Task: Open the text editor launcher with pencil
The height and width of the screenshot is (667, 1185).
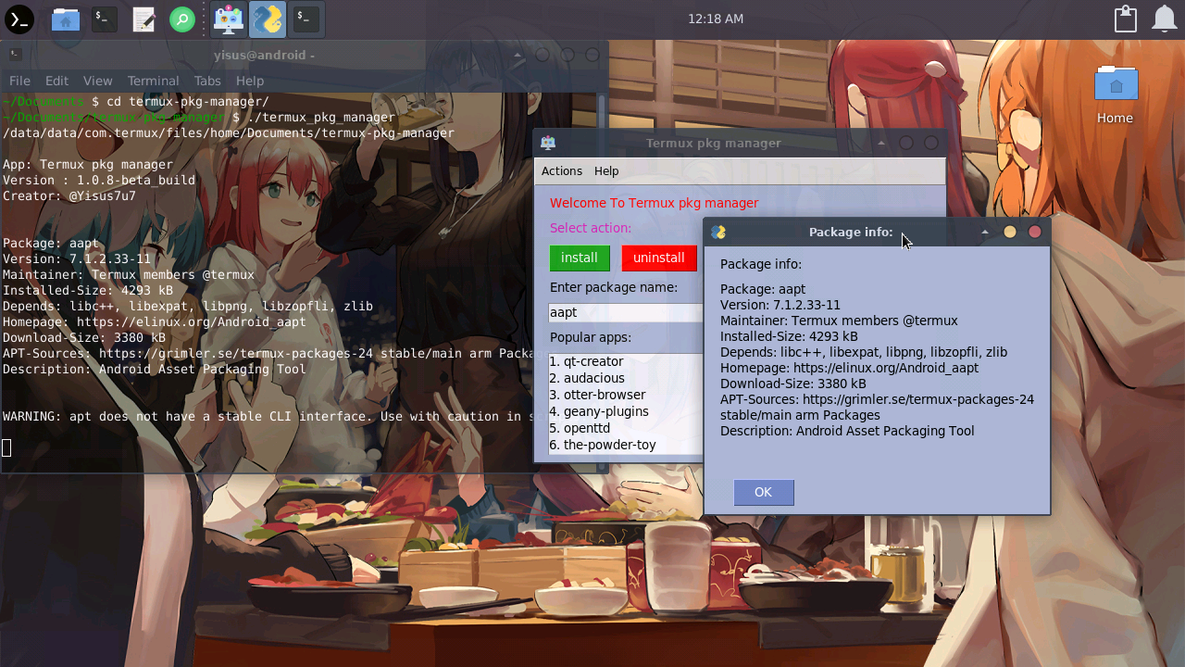Action: click(143, 19)
